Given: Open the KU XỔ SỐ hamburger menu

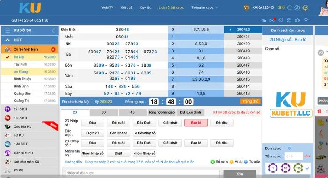Looking at the screenshot, I should [7, 30].
